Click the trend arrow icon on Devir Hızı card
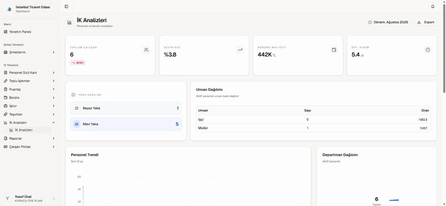The height and width of the screenshot is (206, 446). [x=240, y=50]
